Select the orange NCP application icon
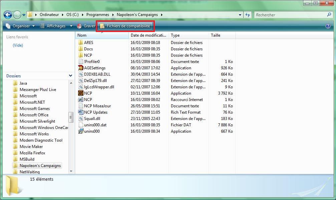336x200 pixels. pyautogui.click(x=80, y=93)
